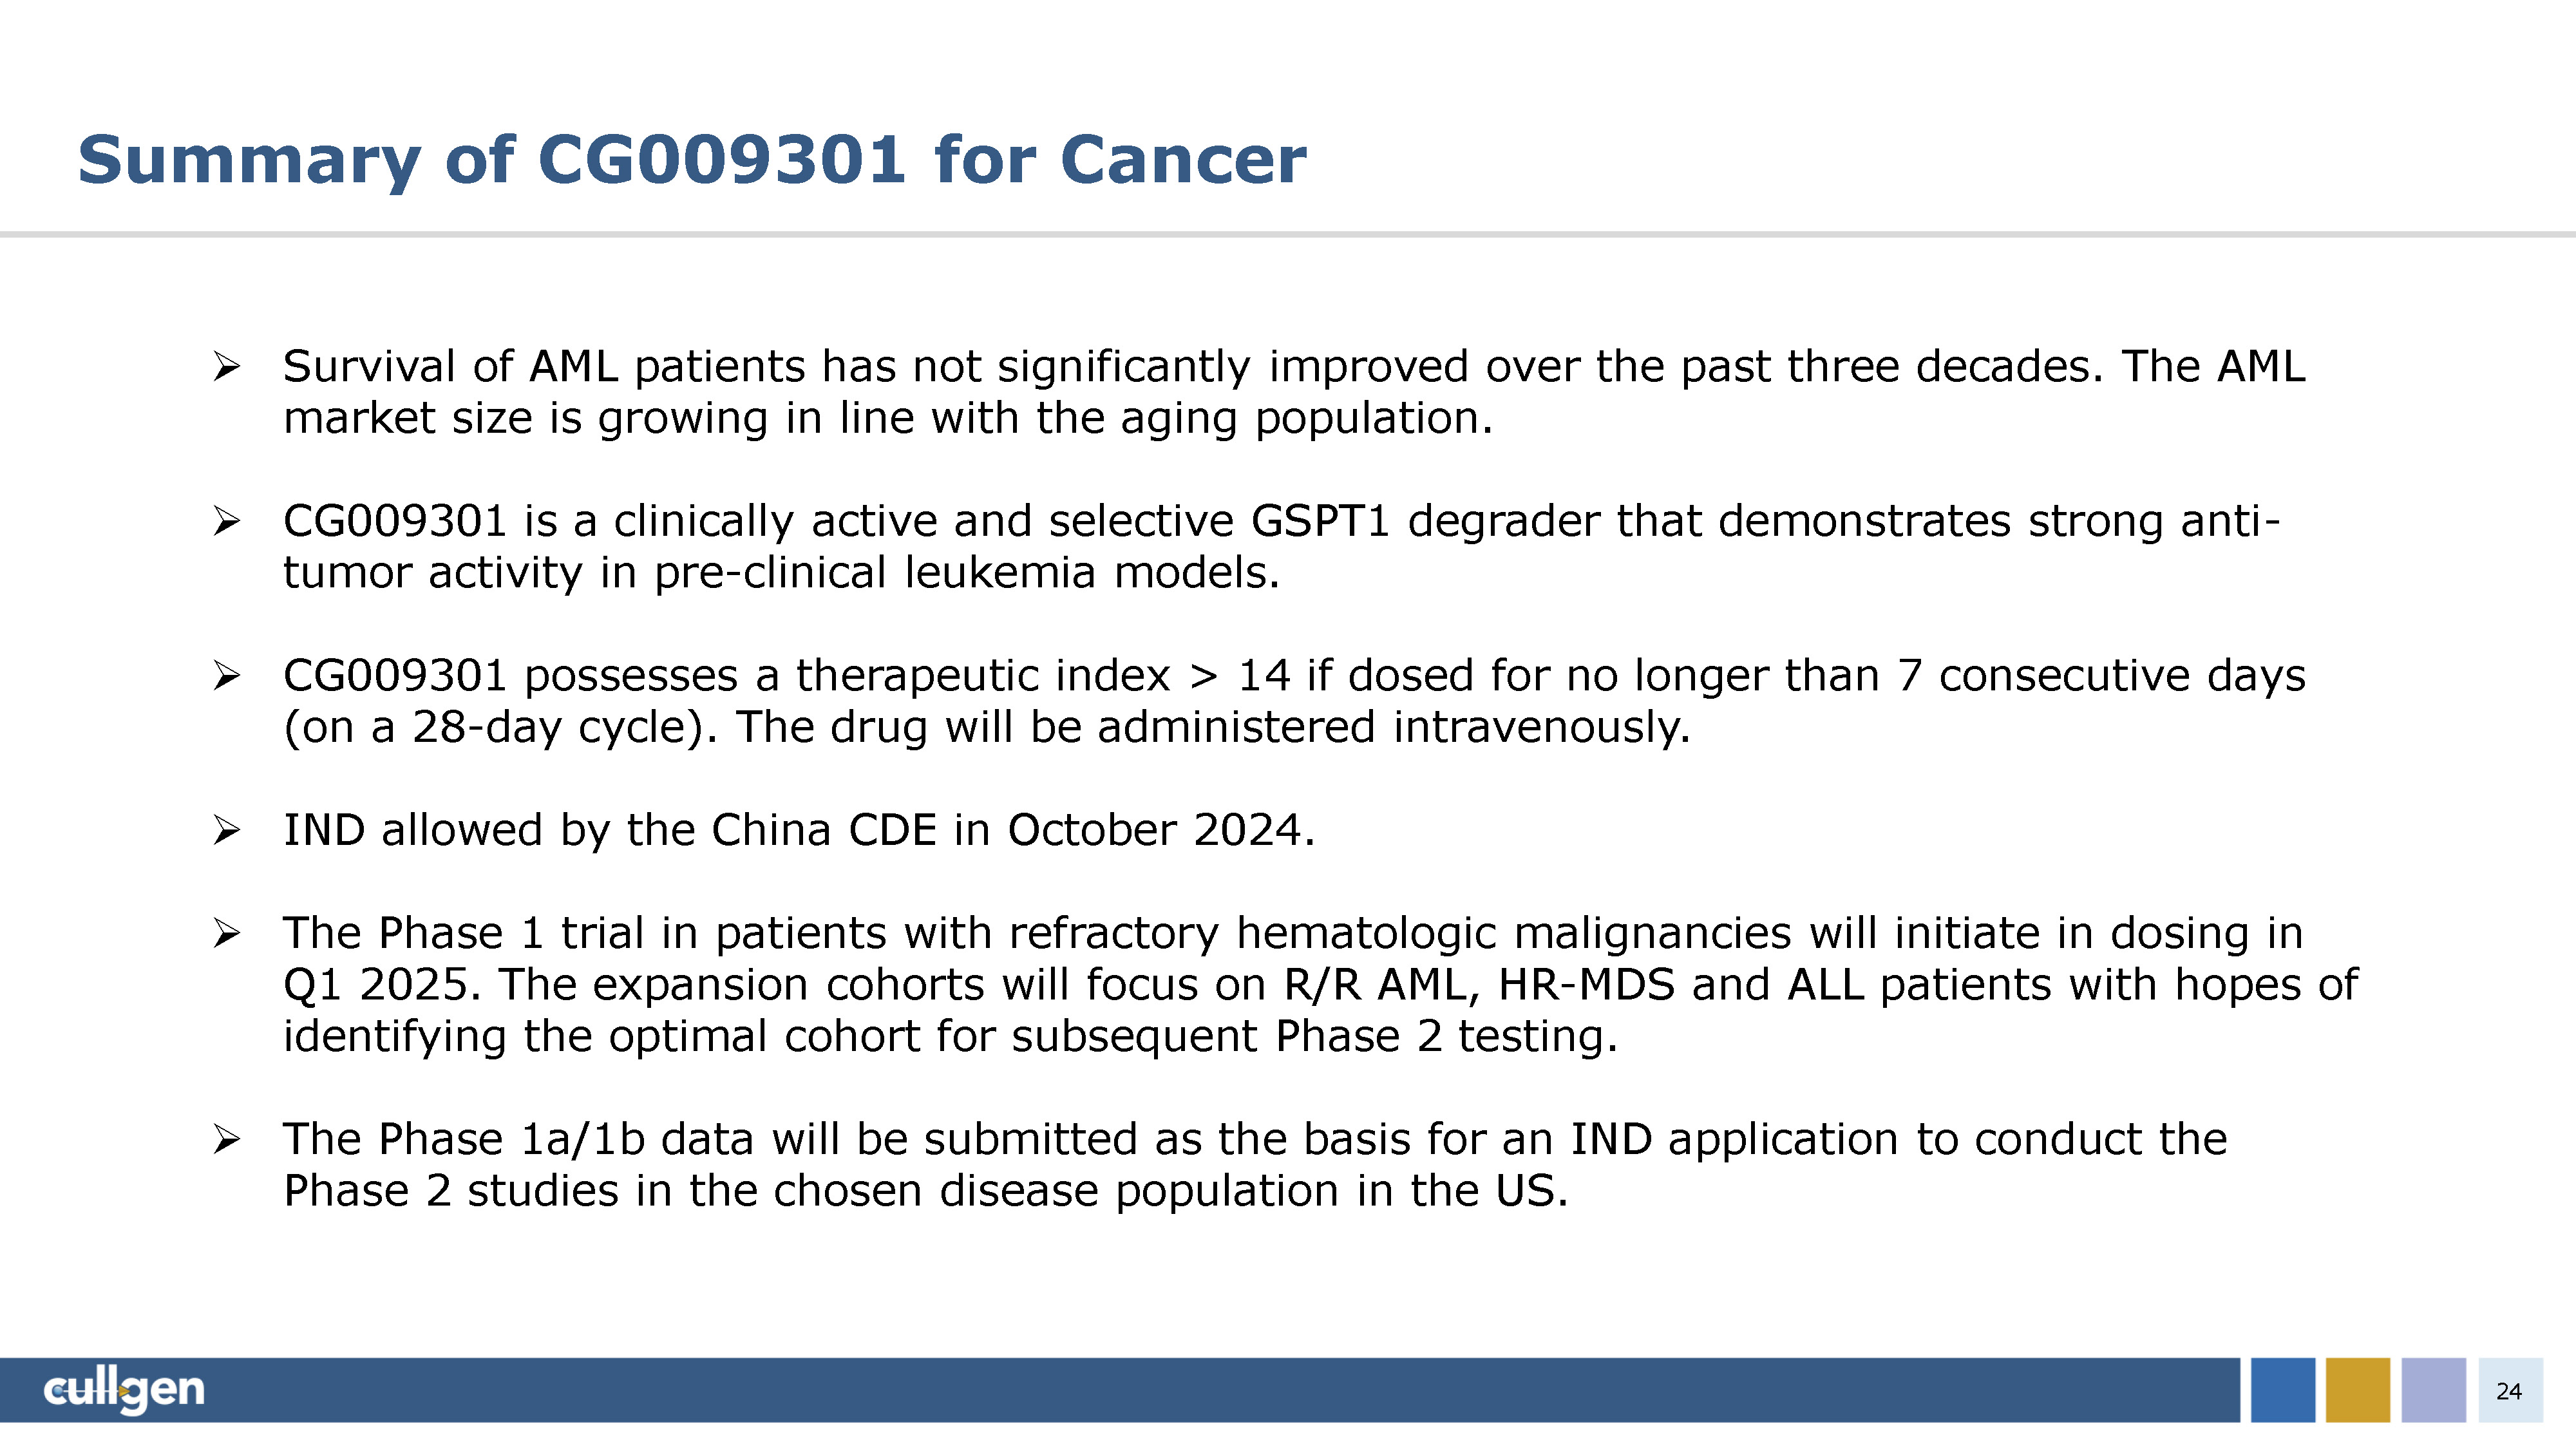2576x1449 pixels.
Task: Click the arrow bullet beside the China CDE point
Action: pos(226,830)
